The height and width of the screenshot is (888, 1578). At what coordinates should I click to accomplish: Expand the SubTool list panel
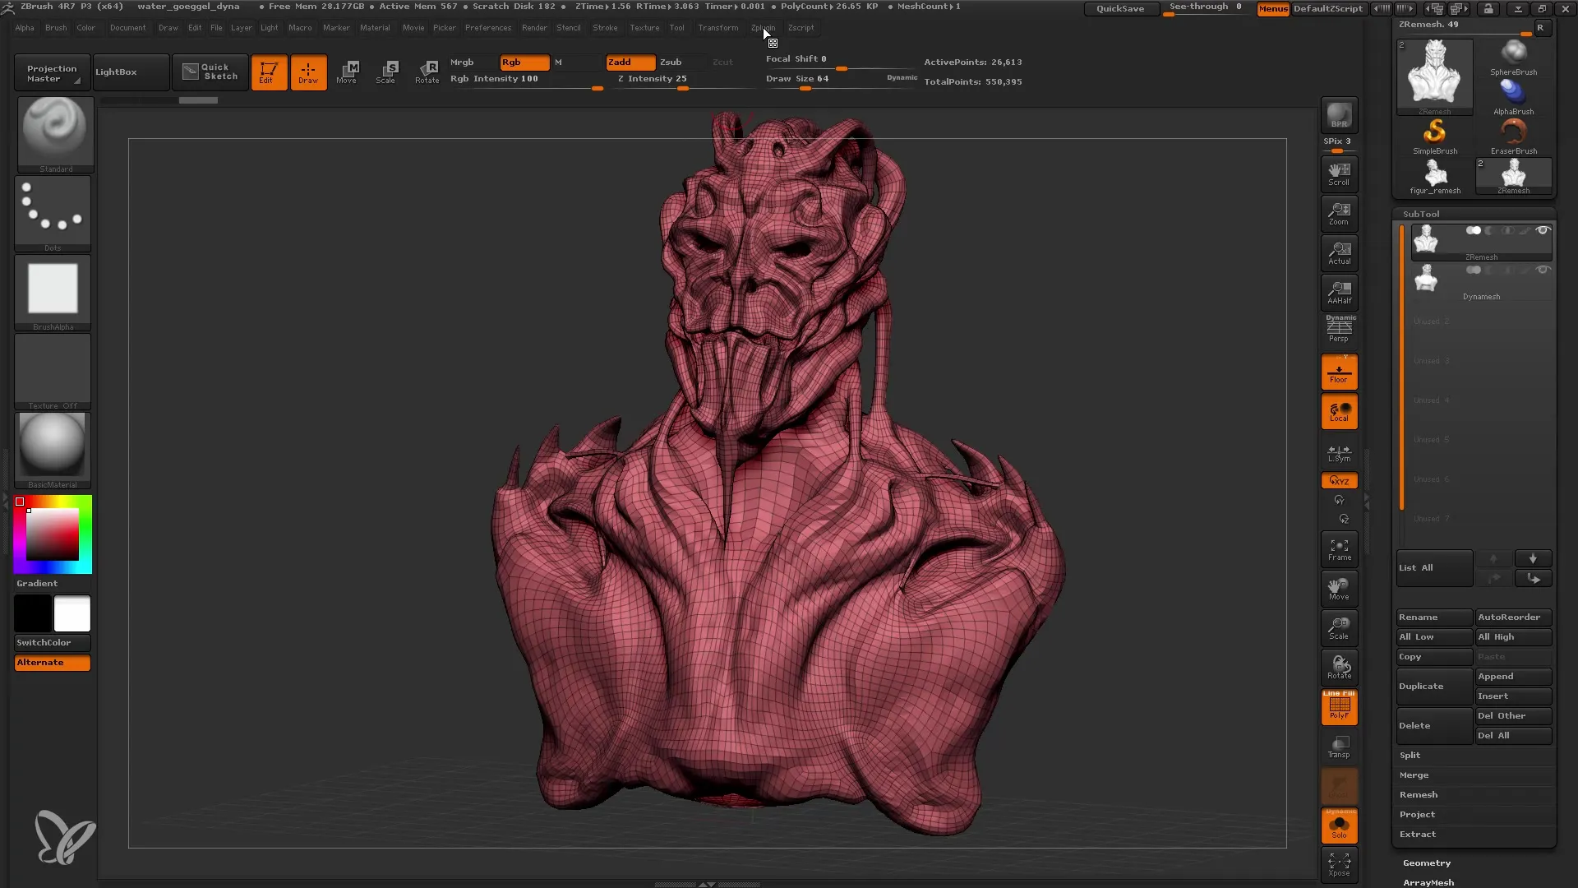[x=1415, y=567]
